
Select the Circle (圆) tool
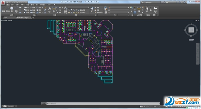tap(12, 9)
